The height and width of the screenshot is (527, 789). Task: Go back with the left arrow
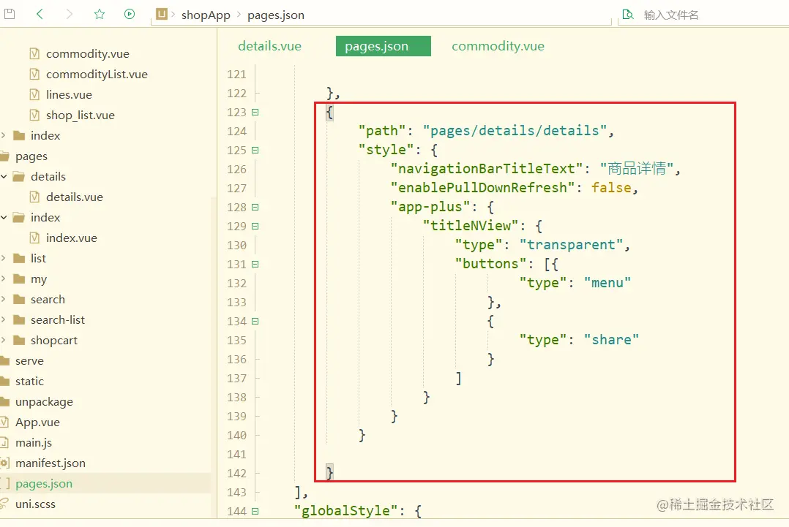coord(40,14)
